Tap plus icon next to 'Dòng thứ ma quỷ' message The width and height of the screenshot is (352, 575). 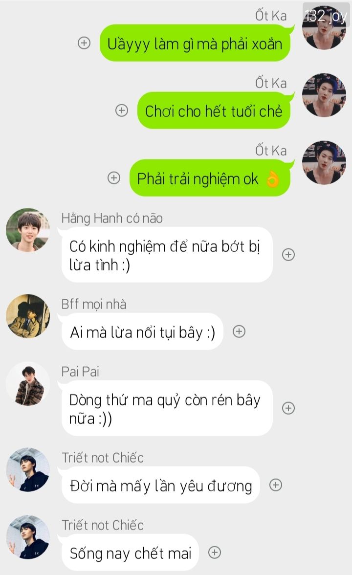(288, 408)
